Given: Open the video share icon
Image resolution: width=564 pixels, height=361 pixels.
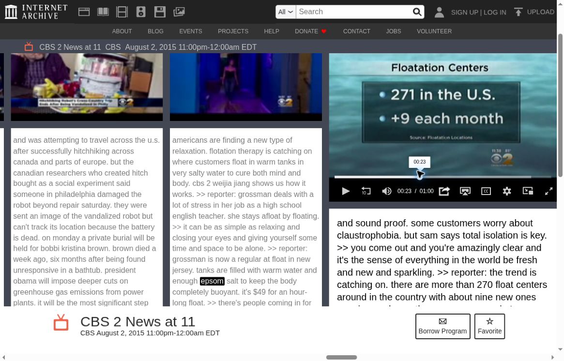Looking at the screenshot, I should (x=444, y=191).
